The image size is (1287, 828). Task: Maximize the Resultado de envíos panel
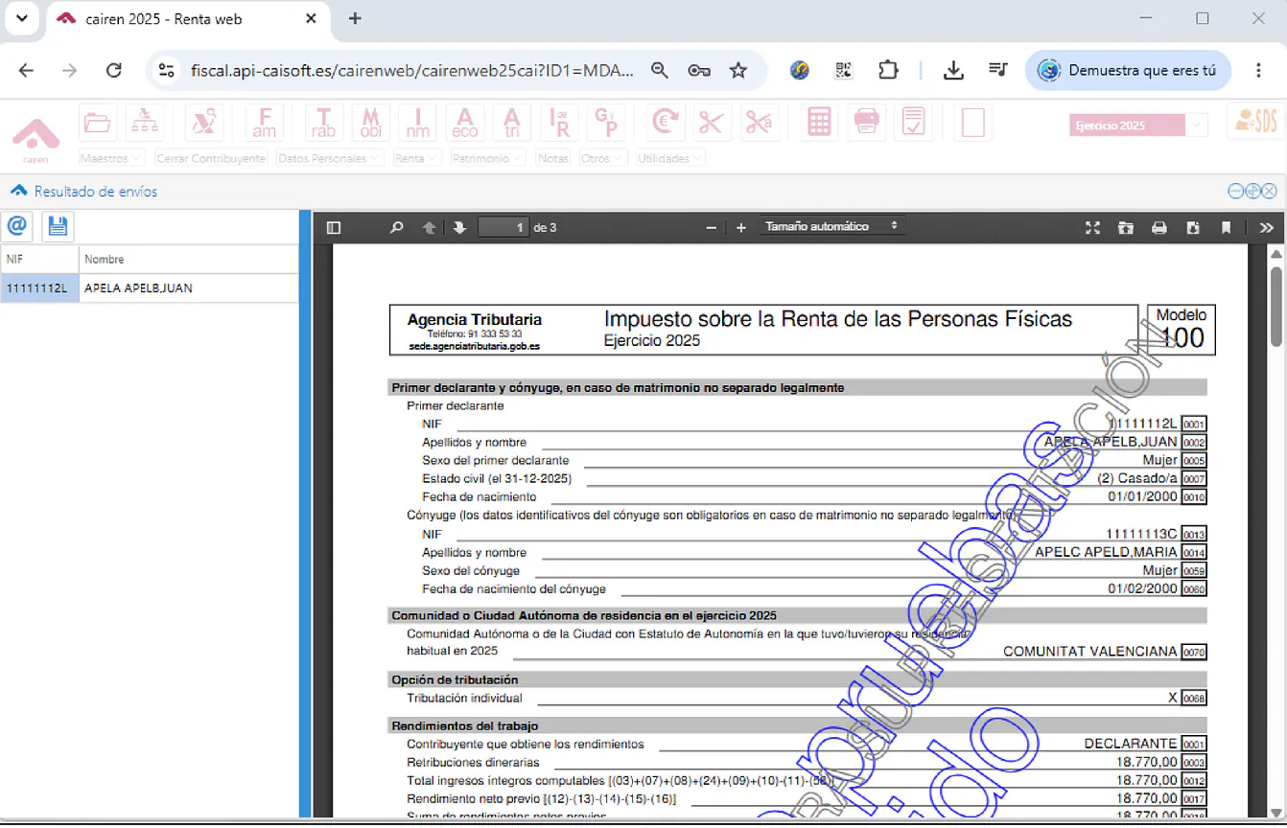point(1252,191)
